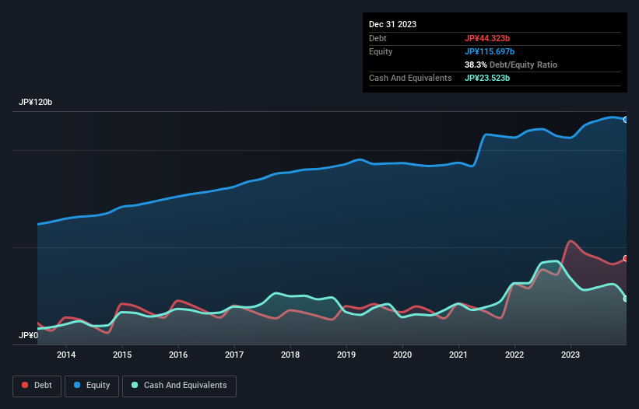
Task: Click the blue Equity endpoint marker
Action: [626, 120]
